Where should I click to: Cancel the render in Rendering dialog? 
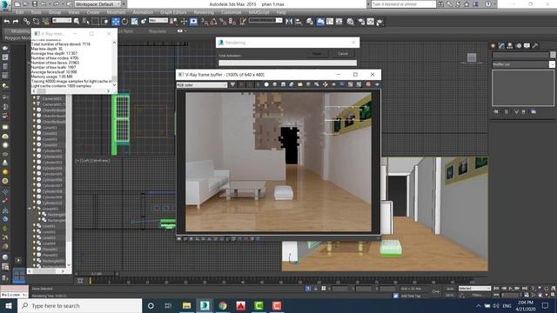click(343, 54)
